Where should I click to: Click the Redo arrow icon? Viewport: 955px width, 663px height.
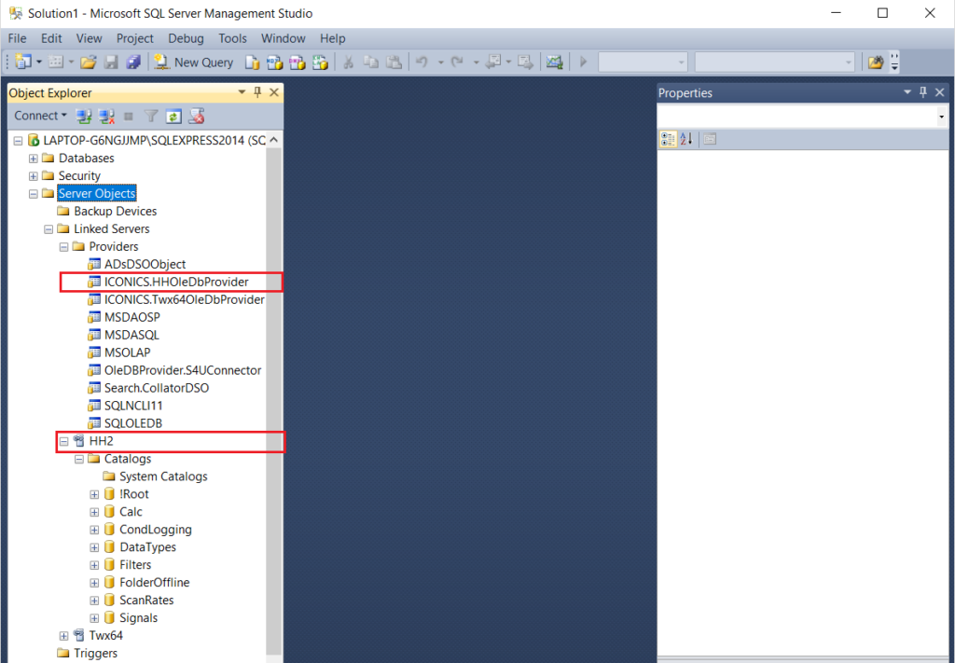point(457,62)
